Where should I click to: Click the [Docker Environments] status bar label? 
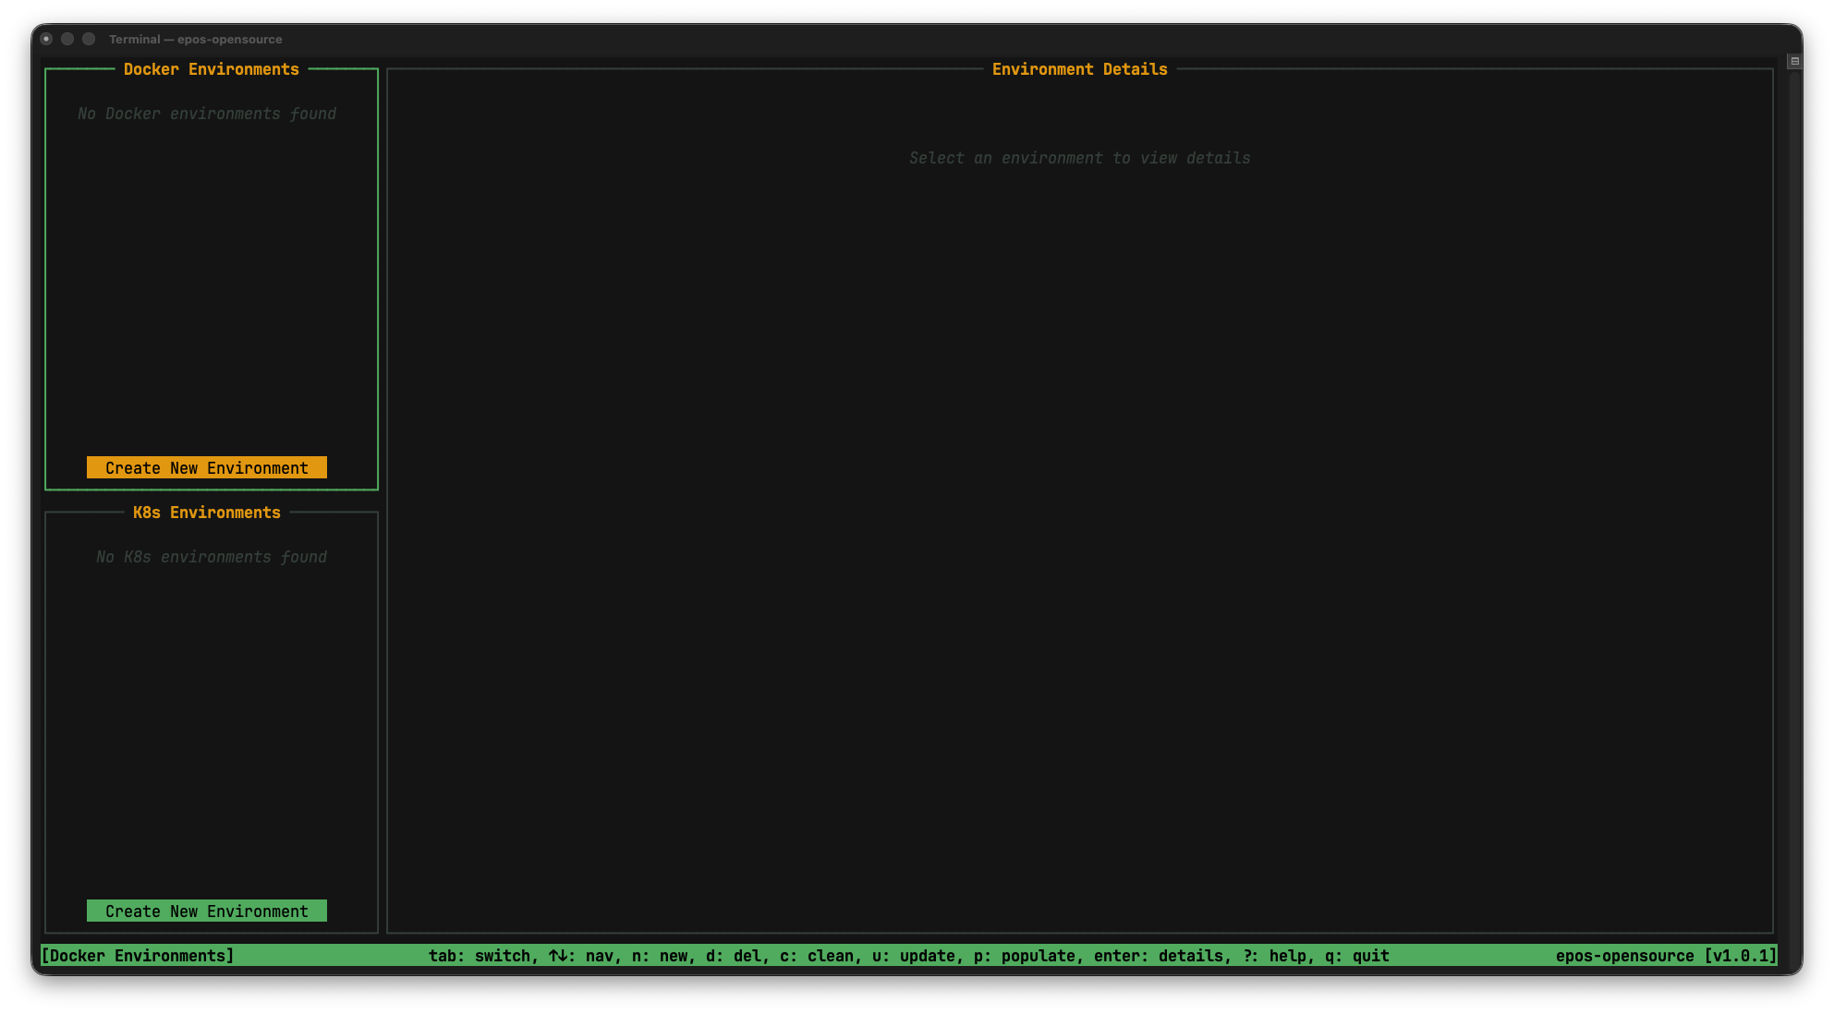(138, 956)
